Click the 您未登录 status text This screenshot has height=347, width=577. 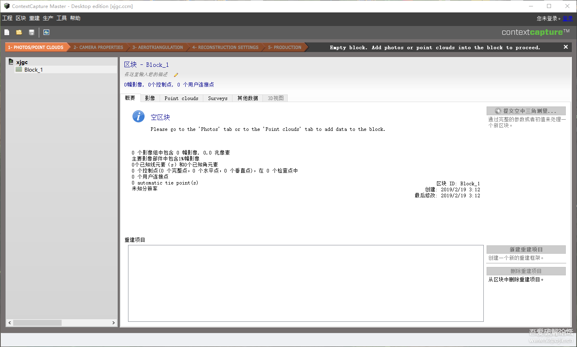click(x=549, y=18)
